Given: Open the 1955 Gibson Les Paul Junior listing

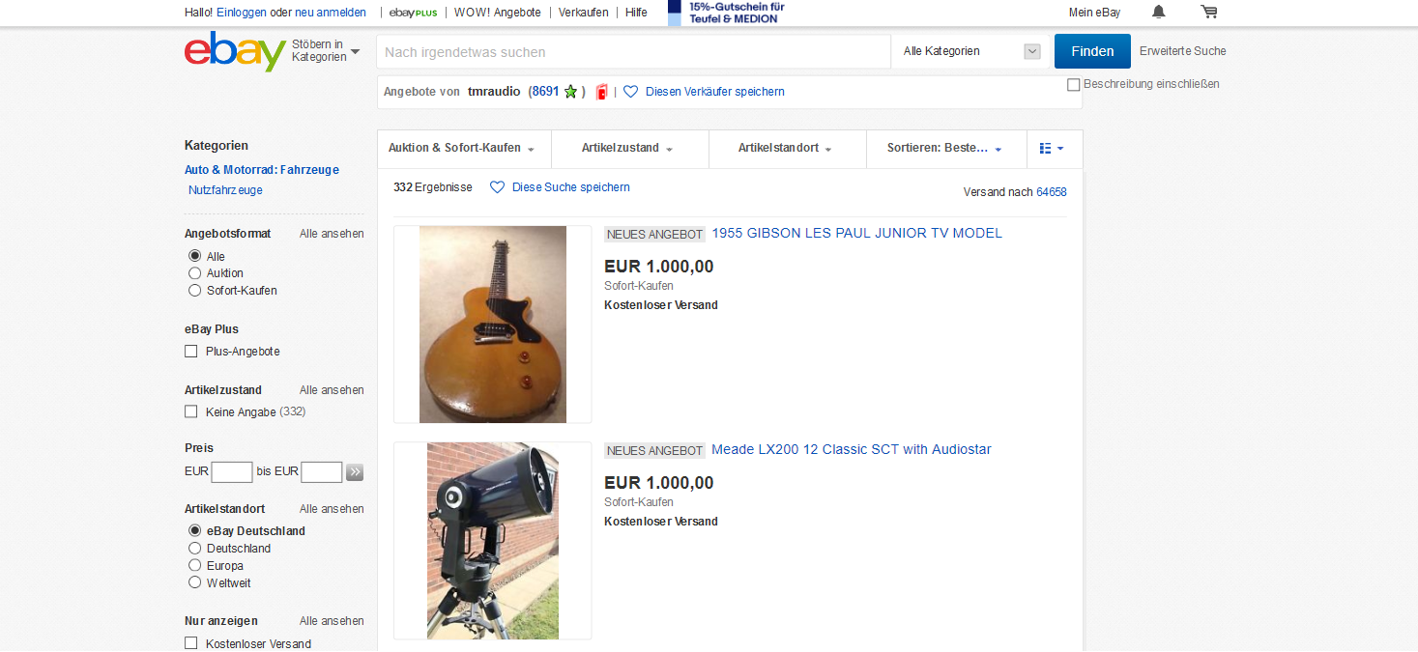Looking at the screenshot, I should click(856, 233).
